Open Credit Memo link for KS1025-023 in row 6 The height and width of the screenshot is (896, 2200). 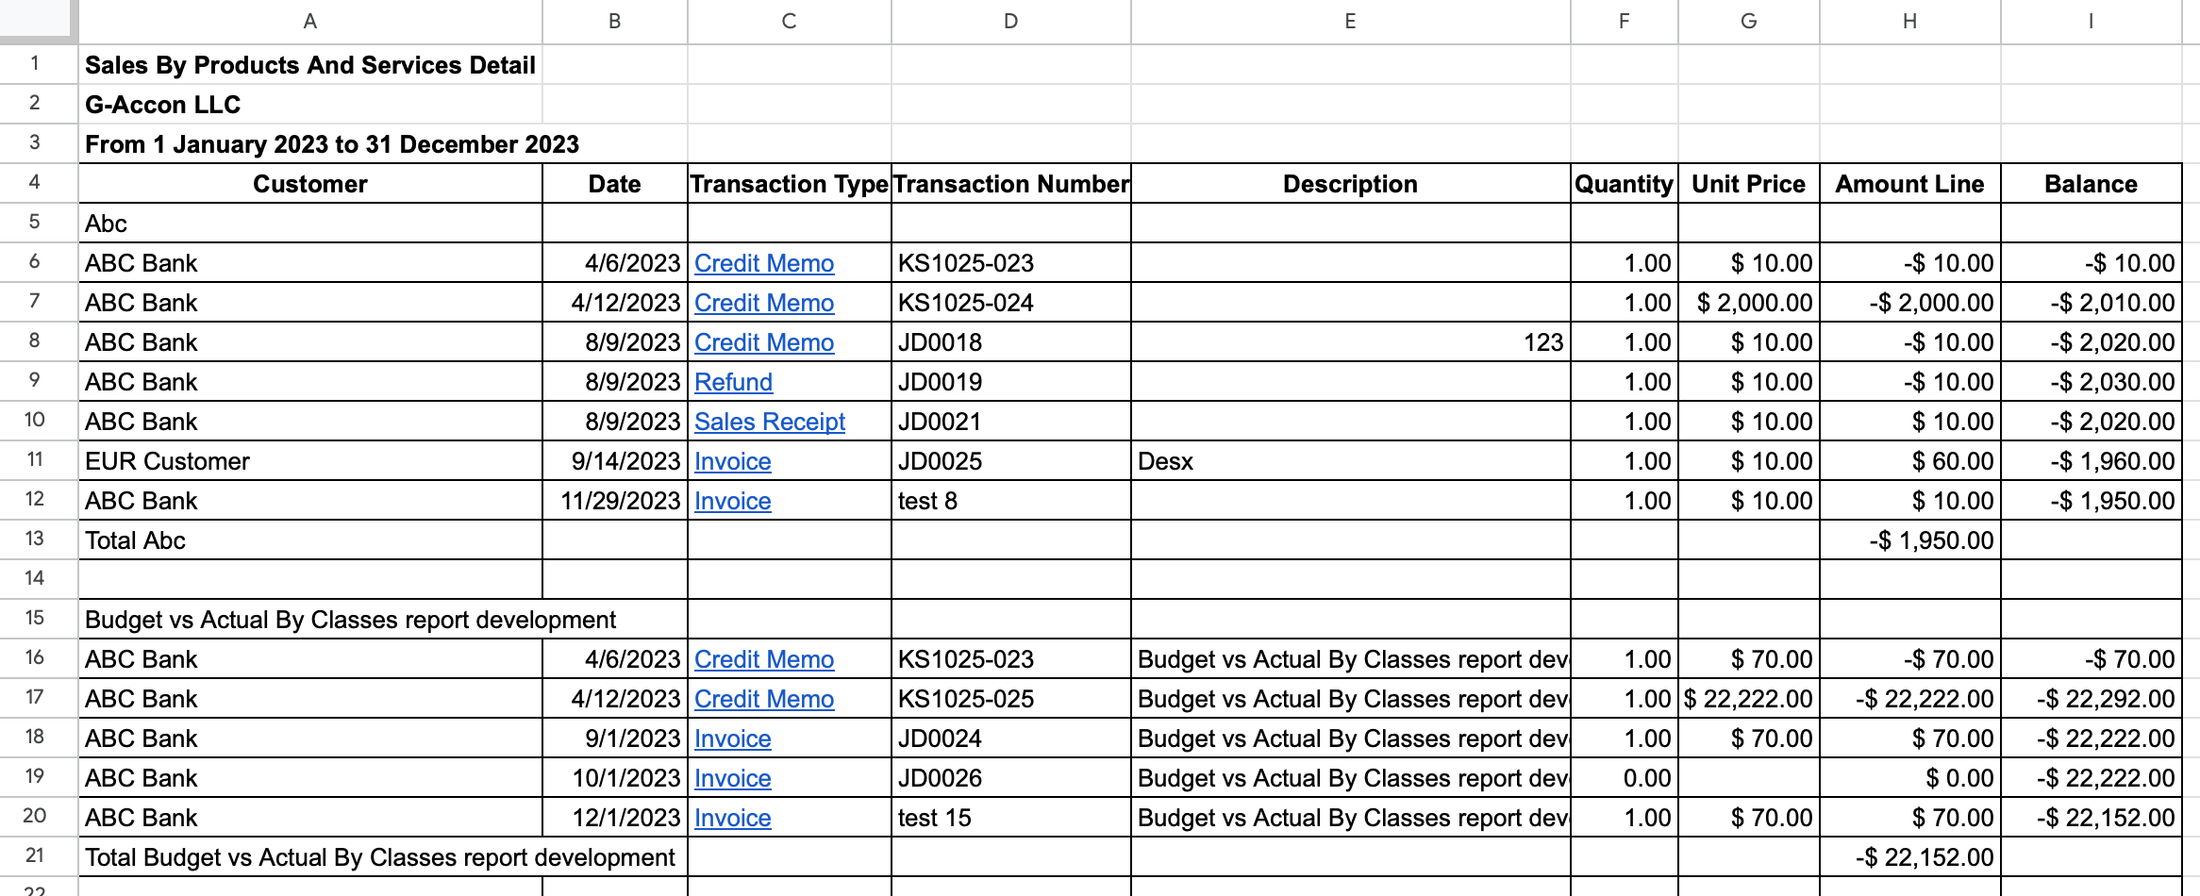click(764, 263)
